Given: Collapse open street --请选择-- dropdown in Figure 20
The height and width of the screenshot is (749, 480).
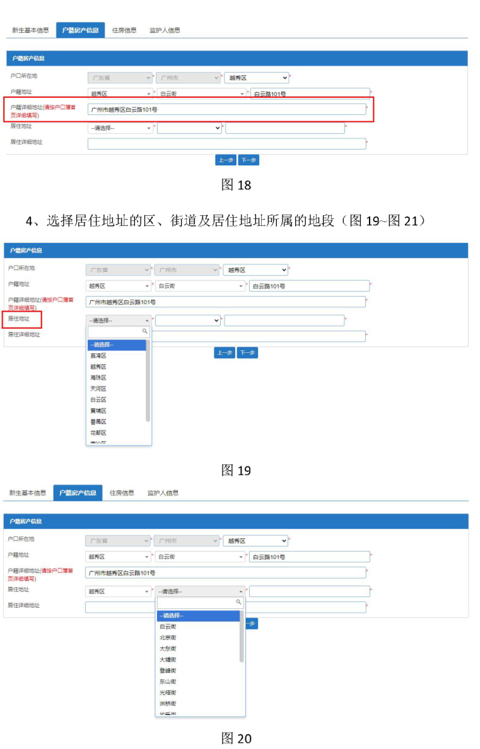Looking at the screenshot, I should [x=200, y=591].
